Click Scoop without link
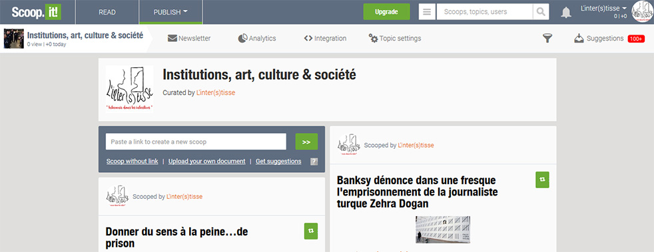 pyautogui.click(x=133, y=161)
